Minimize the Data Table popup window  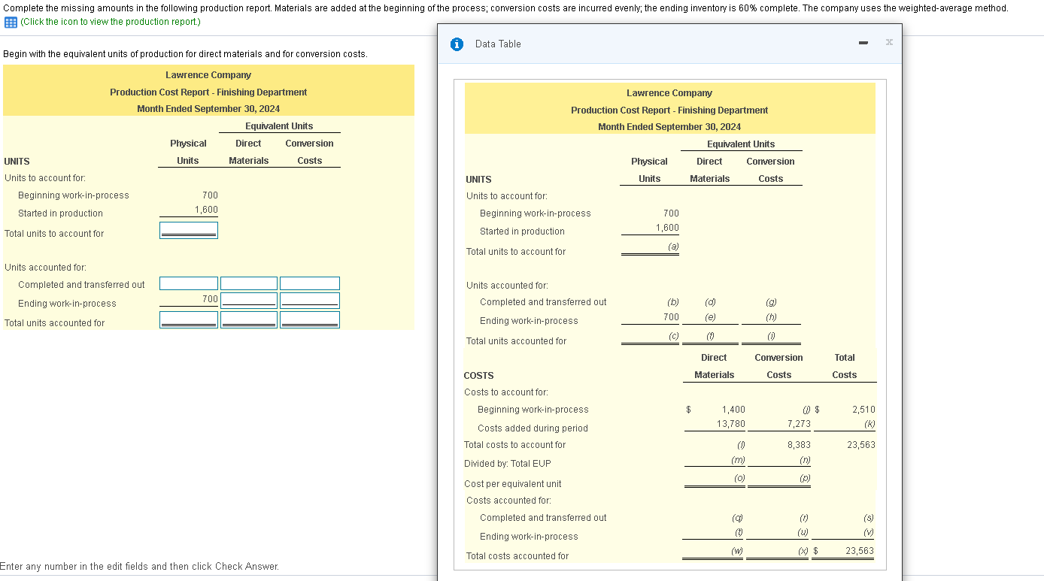coord(862,43)
